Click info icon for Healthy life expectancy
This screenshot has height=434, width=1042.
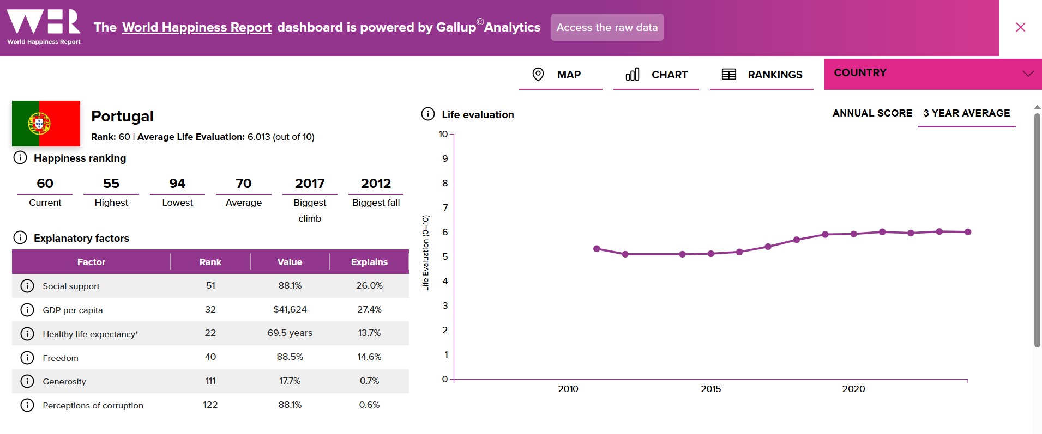click(x=27, y=334)
